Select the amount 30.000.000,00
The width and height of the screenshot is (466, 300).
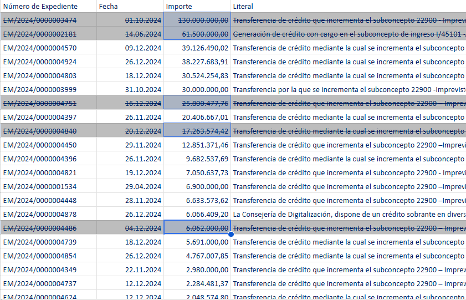coord(197,89)
